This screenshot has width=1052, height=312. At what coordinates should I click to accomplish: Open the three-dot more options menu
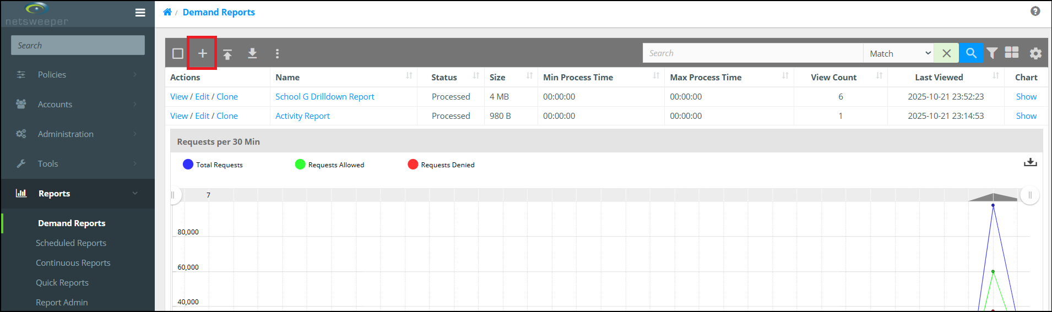coord(277,53)
